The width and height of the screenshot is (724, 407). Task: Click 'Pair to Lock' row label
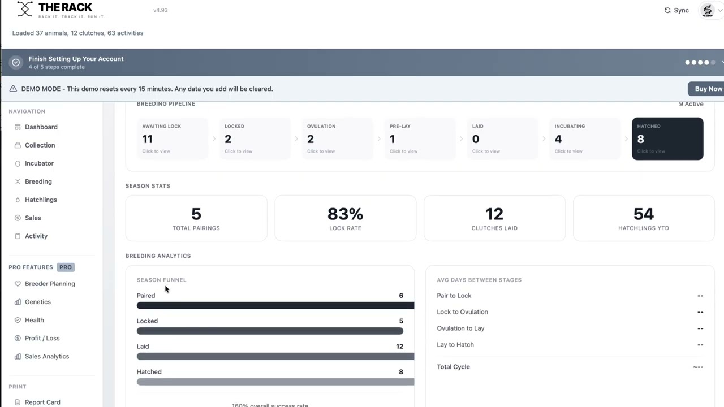pos(454,296)
